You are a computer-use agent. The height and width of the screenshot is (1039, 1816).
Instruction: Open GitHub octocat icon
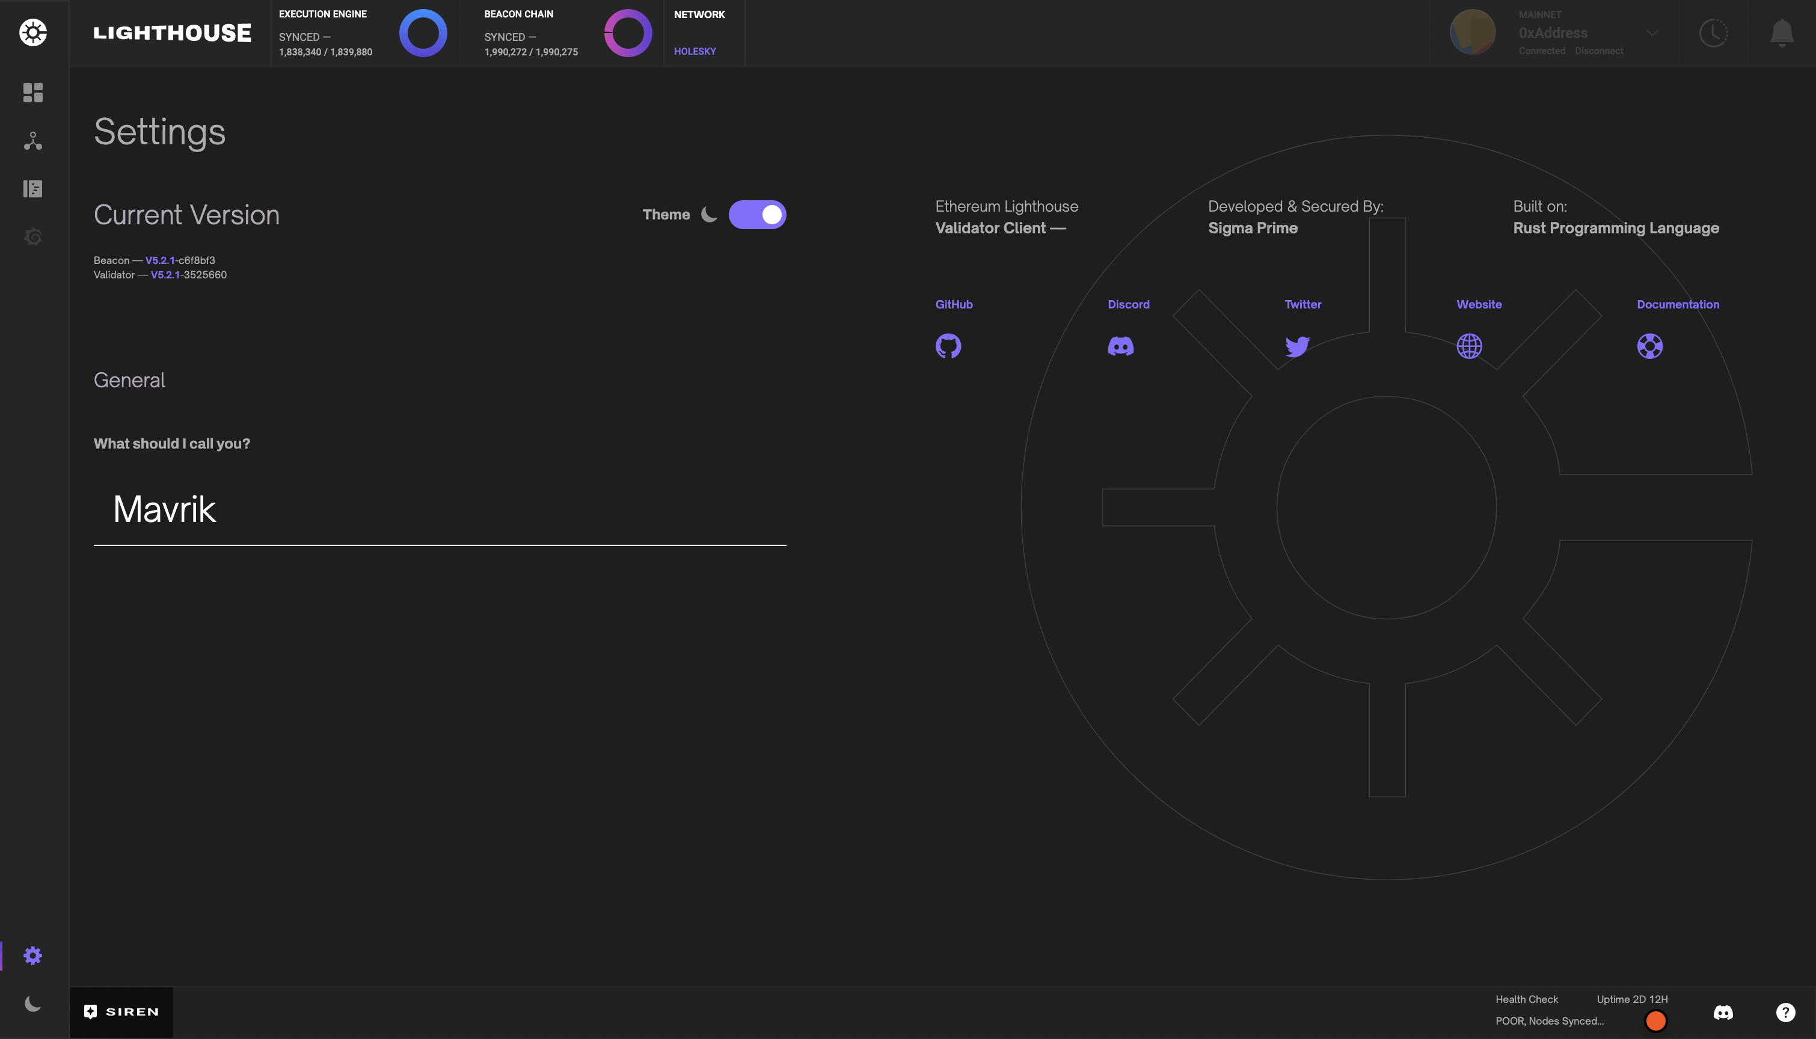948,346
